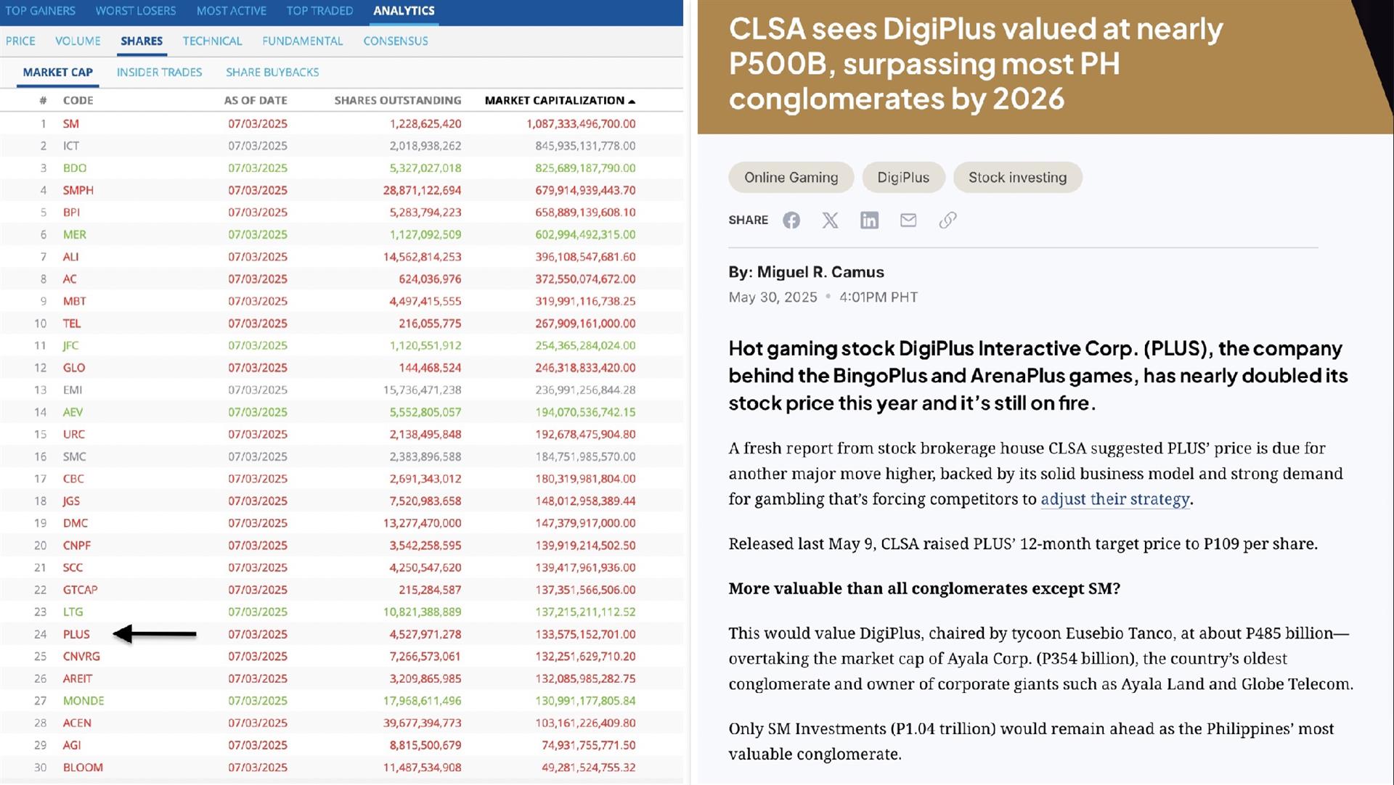Open the AREIT stock code
This screenshot has width=1394, height=785.
(77, 679)
